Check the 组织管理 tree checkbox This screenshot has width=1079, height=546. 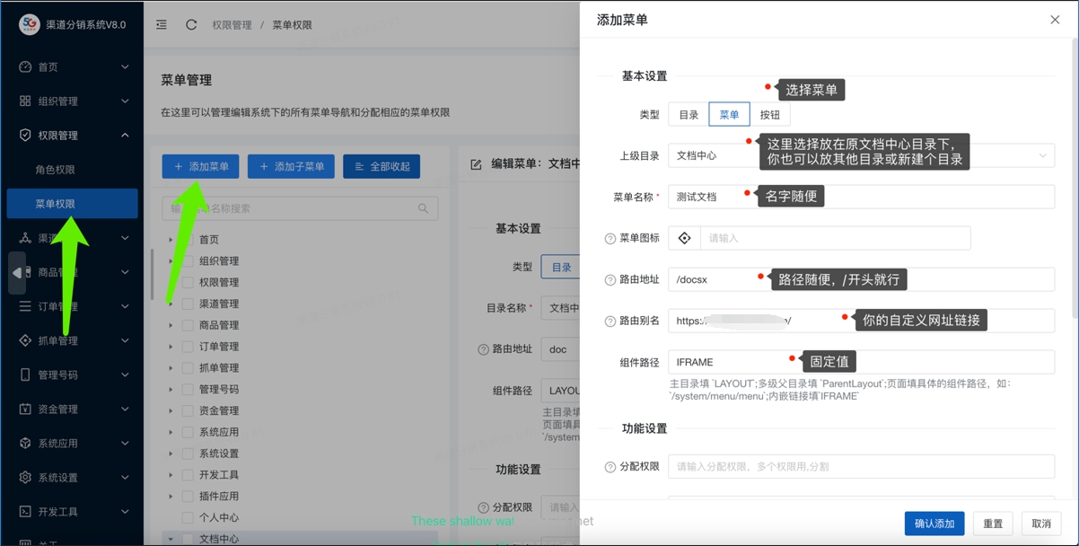coord(189,261)
